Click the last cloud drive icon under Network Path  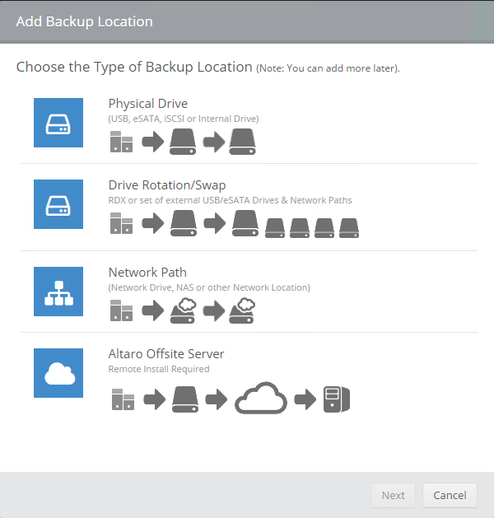(x=242, y=310)
